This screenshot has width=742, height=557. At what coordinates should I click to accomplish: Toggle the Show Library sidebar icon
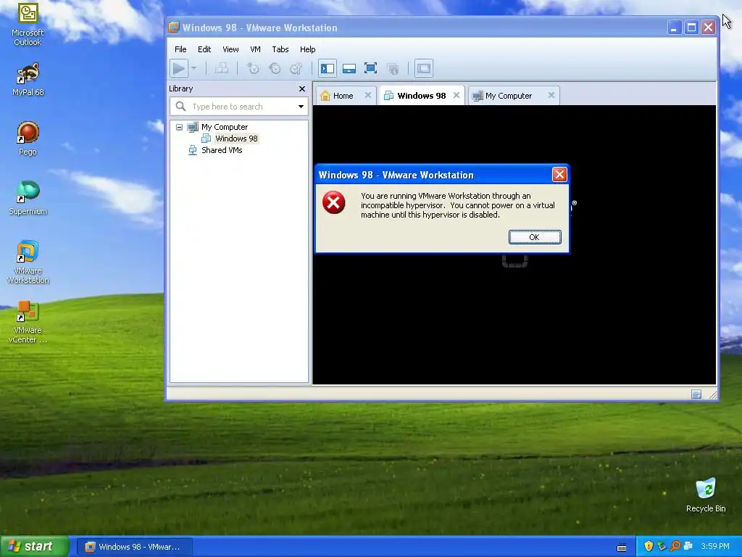click(x=328, y=69)
